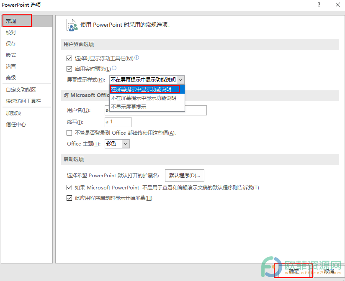Click the 用户名 input field

pos(156,110)
